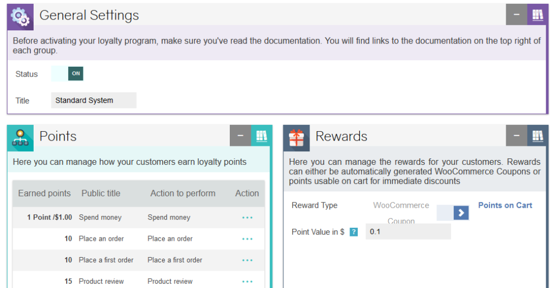Image resolution: width=555 pixels, height=288 pixels.
Task: Click the Action column header
Action: 247,193
